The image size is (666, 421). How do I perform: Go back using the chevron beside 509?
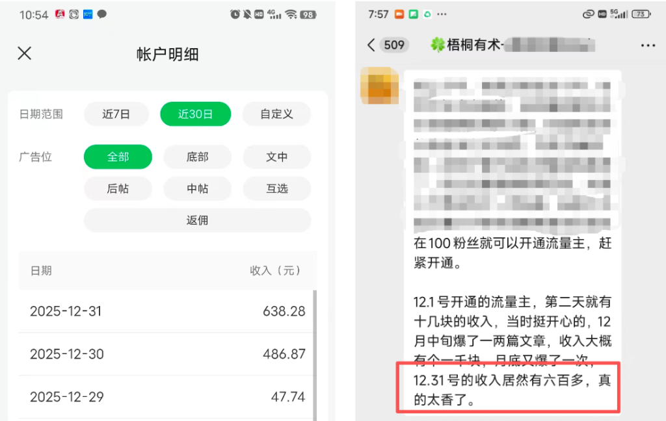coord(369,45)
